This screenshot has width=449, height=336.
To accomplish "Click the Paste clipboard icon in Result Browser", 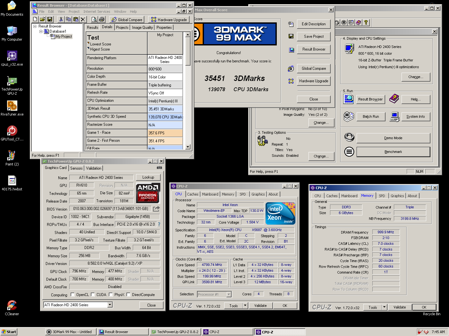I will [x=76, y=20].
